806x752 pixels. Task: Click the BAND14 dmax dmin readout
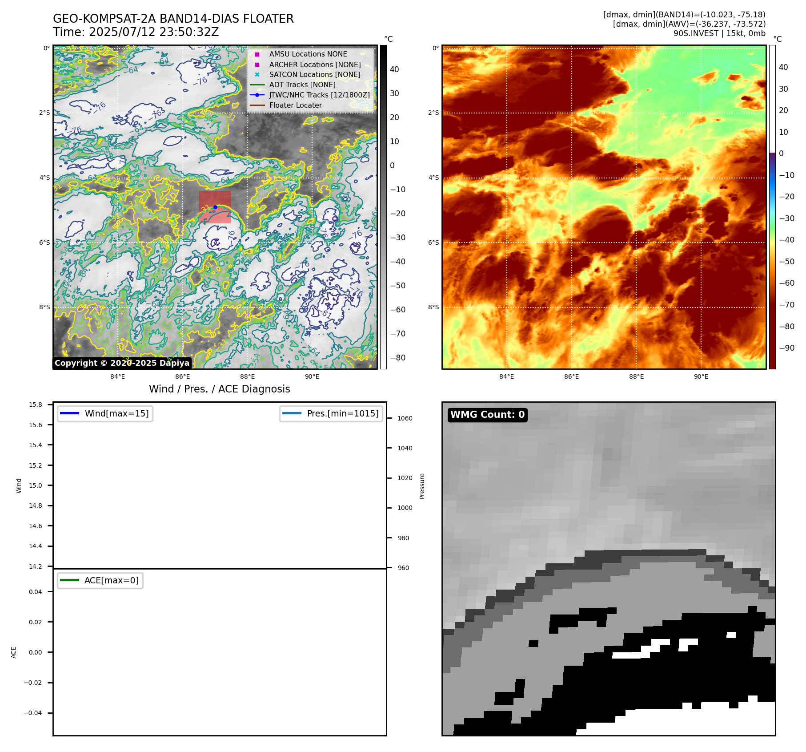point(684,15)
